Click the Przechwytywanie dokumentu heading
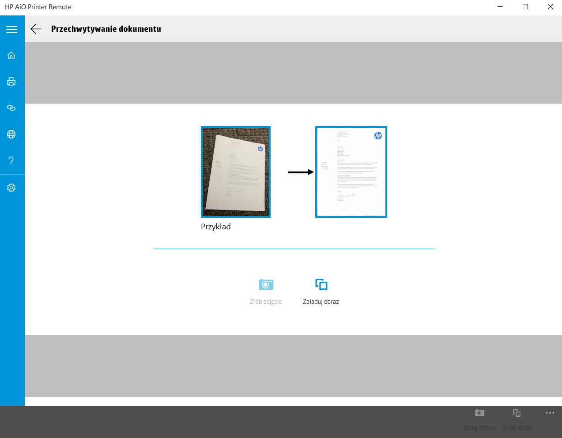This screenshot has width=562, height=438. coord(106,29)
